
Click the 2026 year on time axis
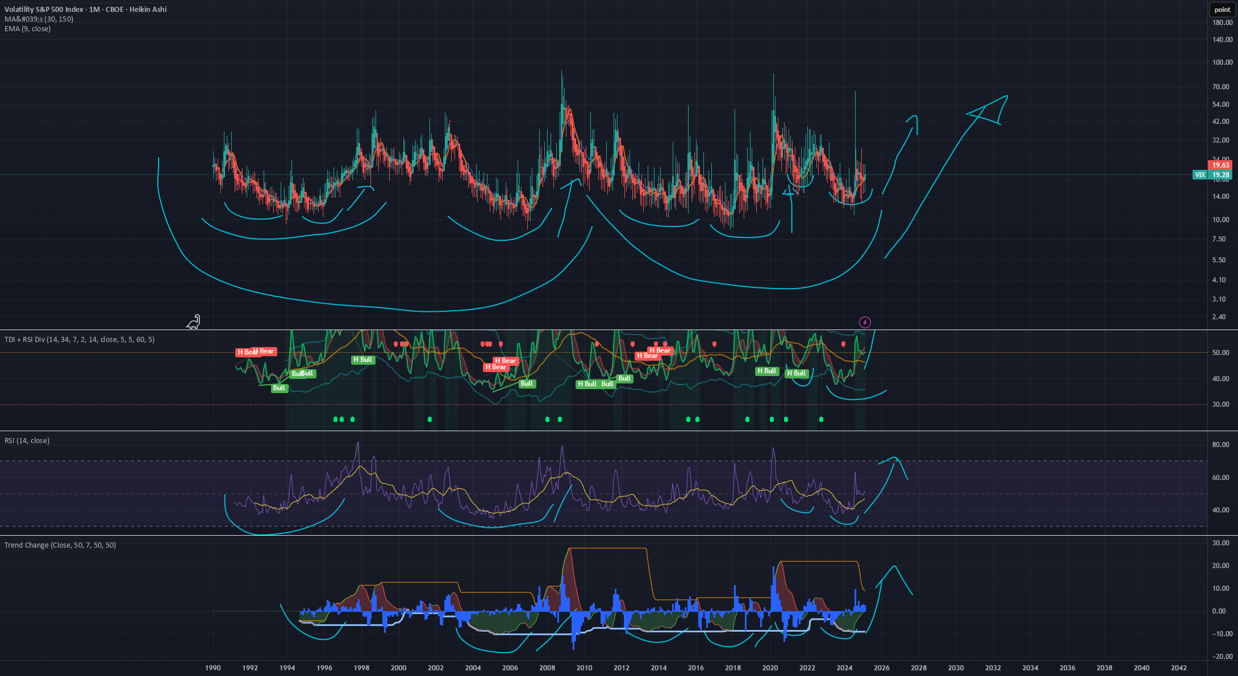(881, 668)
